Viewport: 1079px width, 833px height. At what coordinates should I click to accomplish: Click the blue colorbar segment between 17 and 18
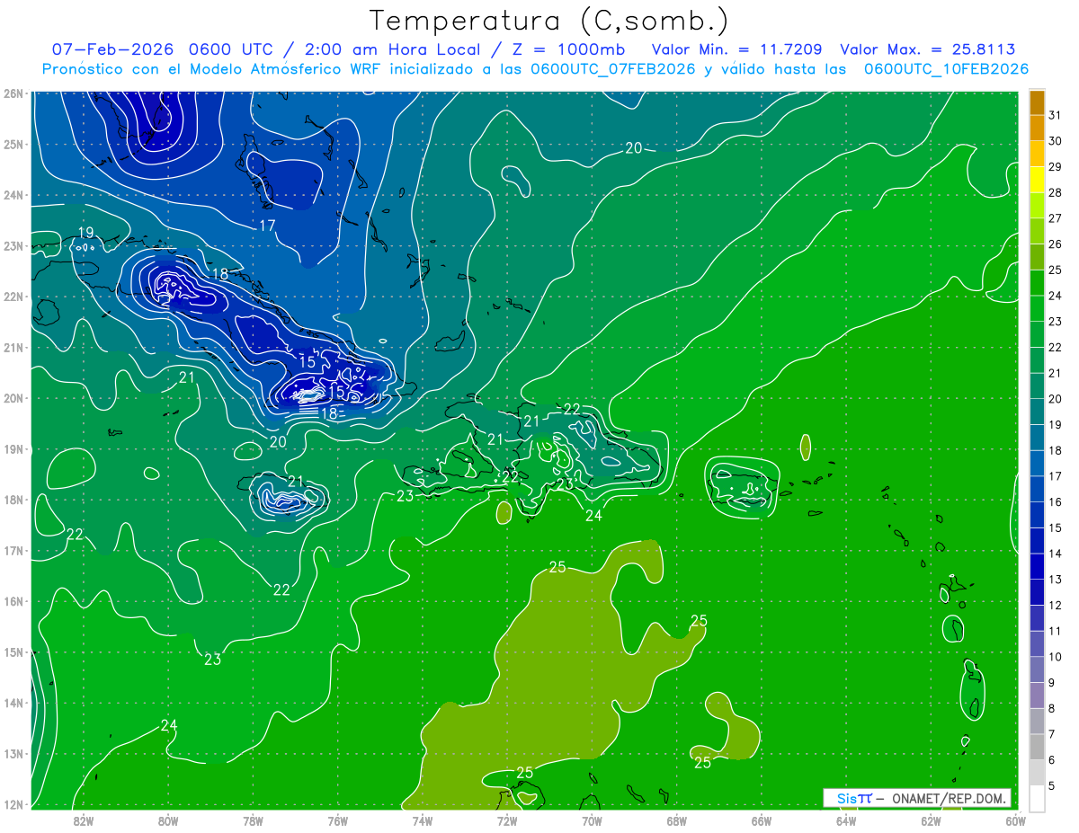(x=1038, y=464)
